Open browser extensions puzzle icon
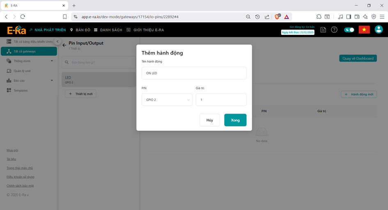This screenshot has width=388, height=210. click(319, 17)
